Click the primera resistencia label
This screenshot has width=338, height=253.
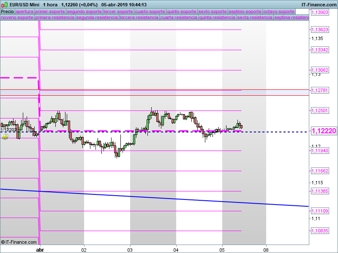pos(55,18)
